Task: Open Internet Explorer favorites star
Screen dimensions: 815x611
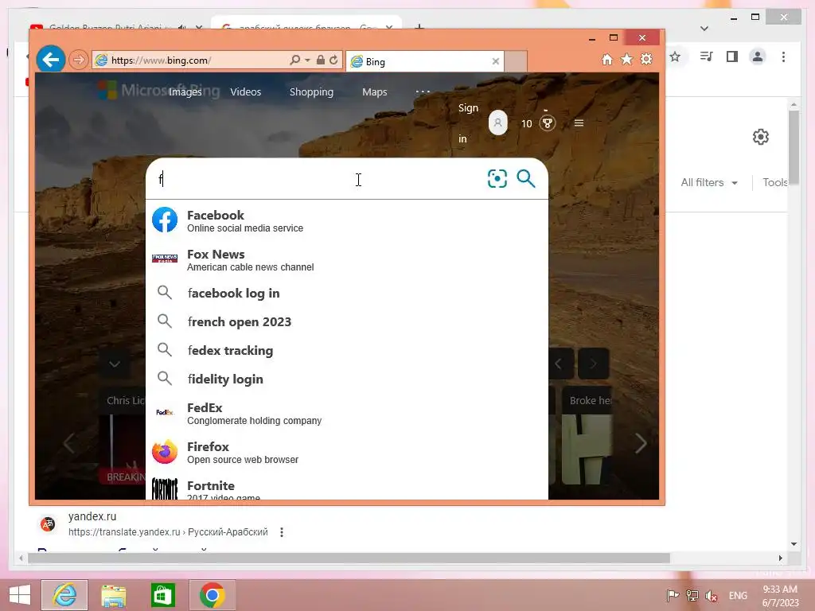Action: click(627, 59)
